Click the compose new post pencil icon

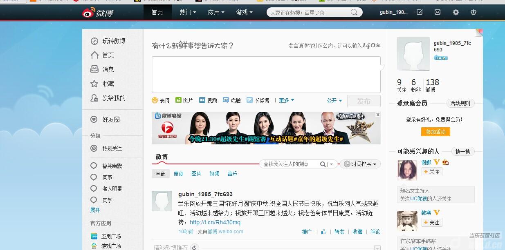pyautogui.click(x=419, y=12)
